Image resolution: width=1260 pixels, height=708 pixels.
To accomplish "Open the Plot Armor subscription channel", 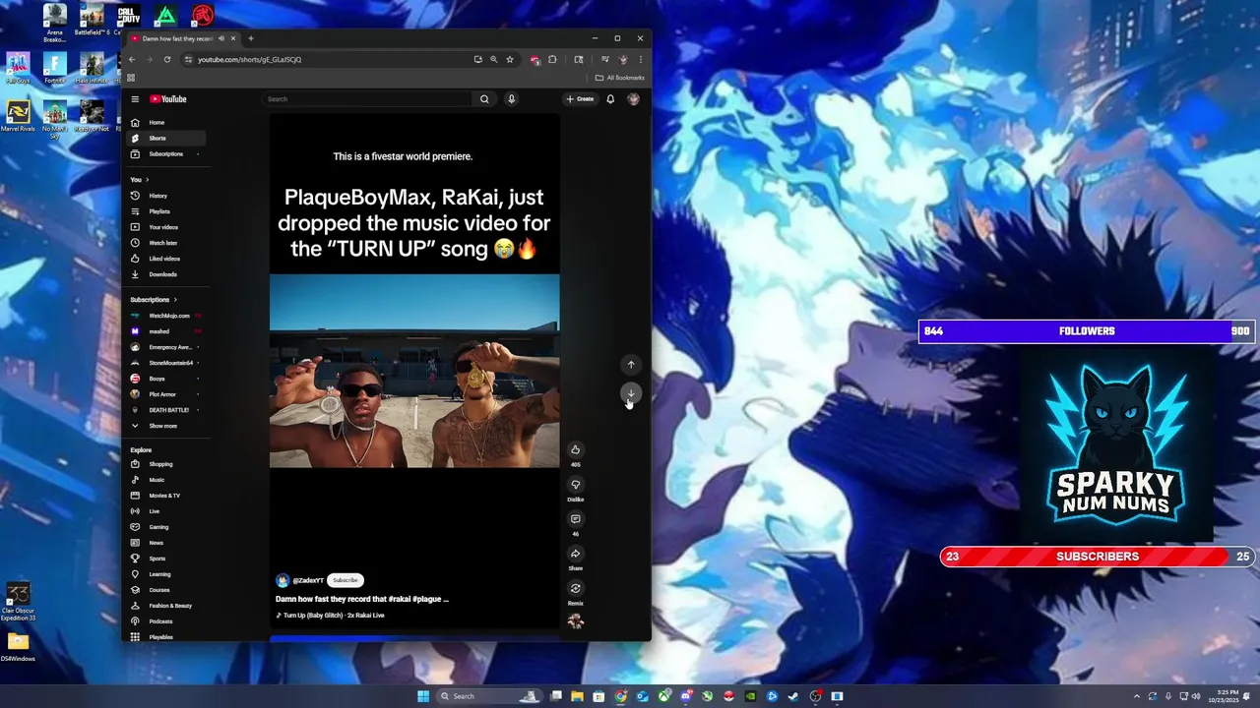I will click(x=167, y=394).
